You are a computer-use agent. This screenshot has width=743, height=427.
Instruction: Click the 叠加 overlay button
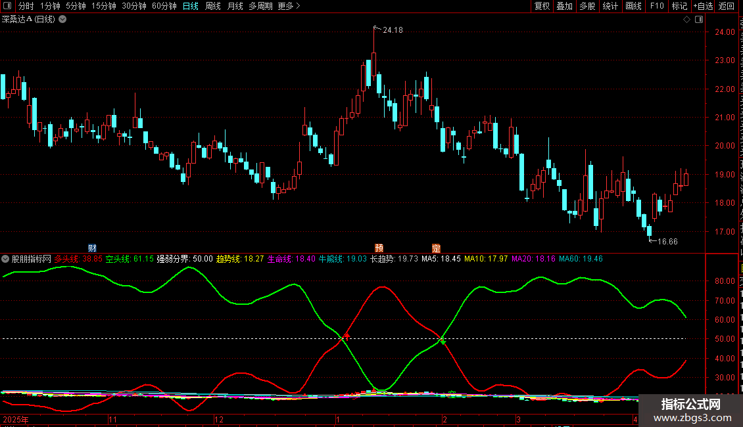coord(564,6)
